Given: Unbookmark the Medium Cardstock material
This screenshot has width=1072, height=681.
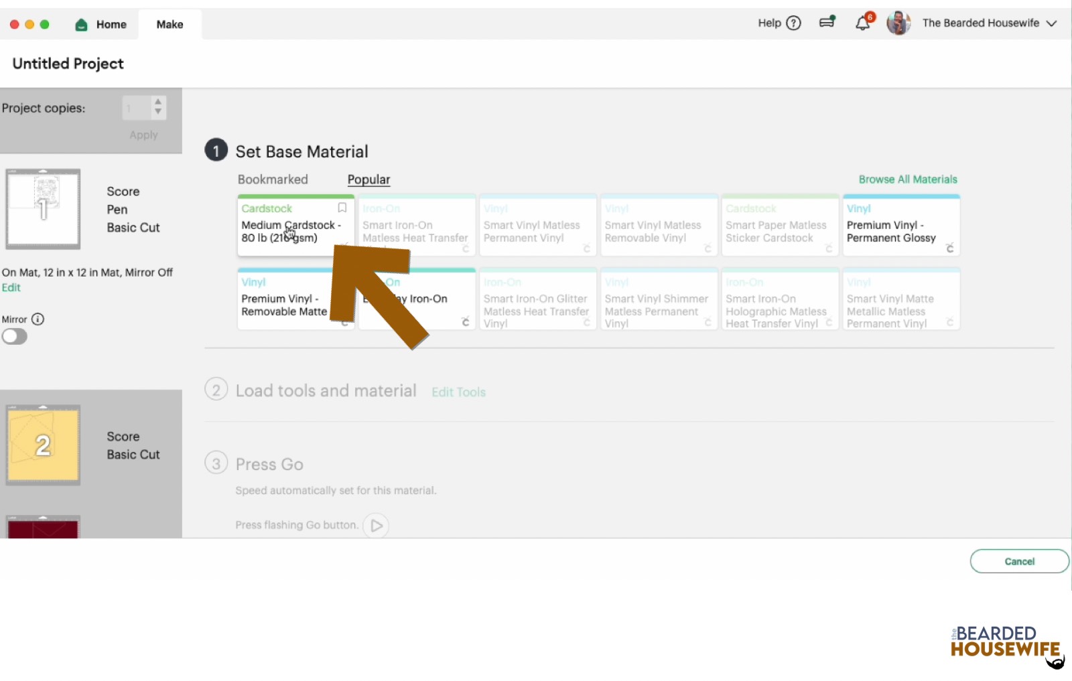Looking at the screenshot, I should click(342, 208).
